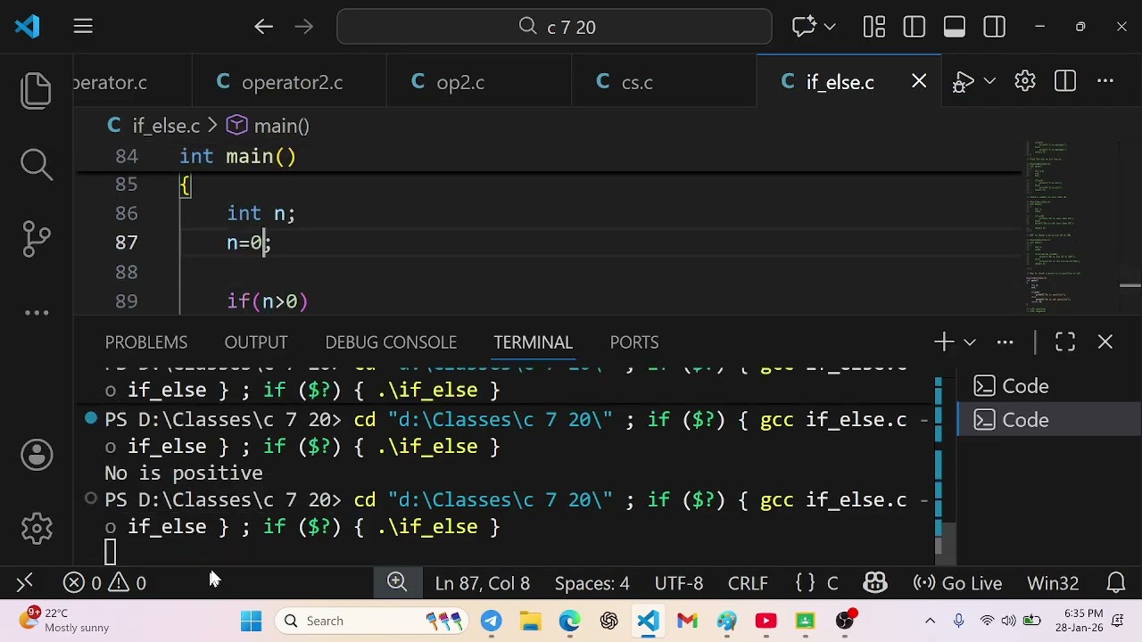Select the TERMINAL panel tab

pyautogui.click(x=533, y=342)
